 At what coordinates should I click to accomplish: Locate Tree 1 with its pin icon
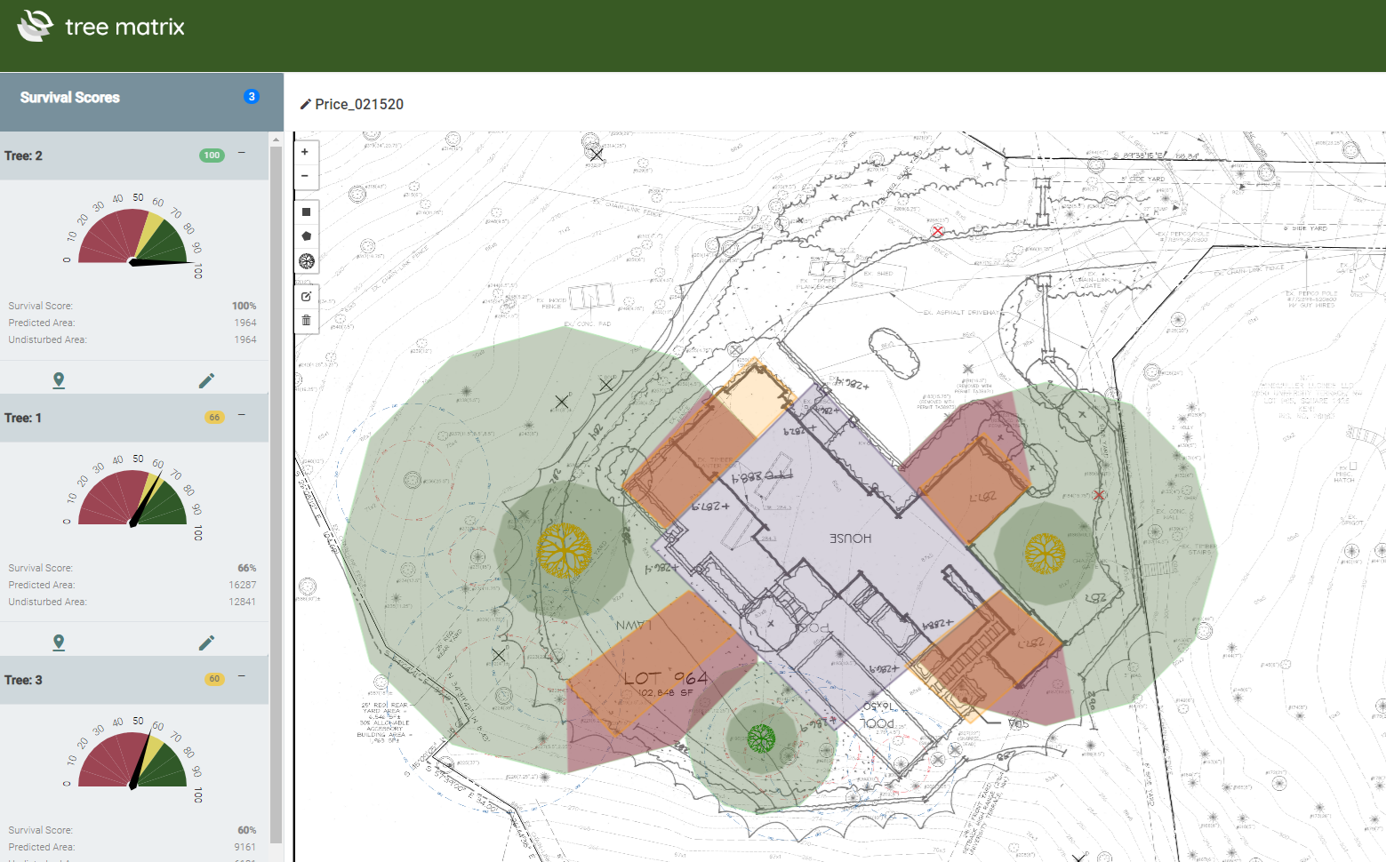pos(59,643)
